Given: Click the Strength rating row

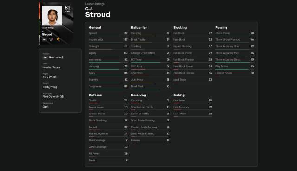Looking at the screenshot, I should pyautogui.click(x=108, y=46).
